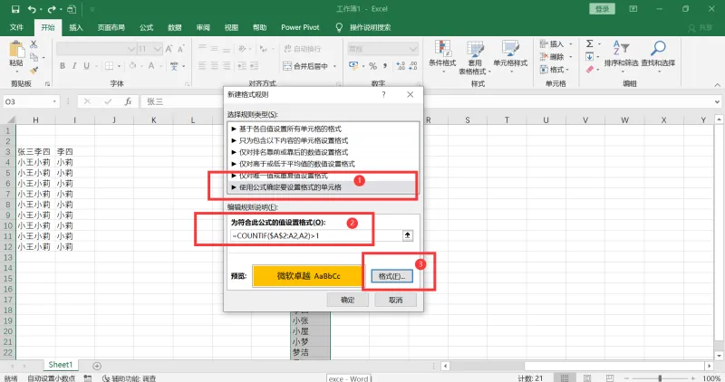Click the font color A icon

tap(151, 66)
